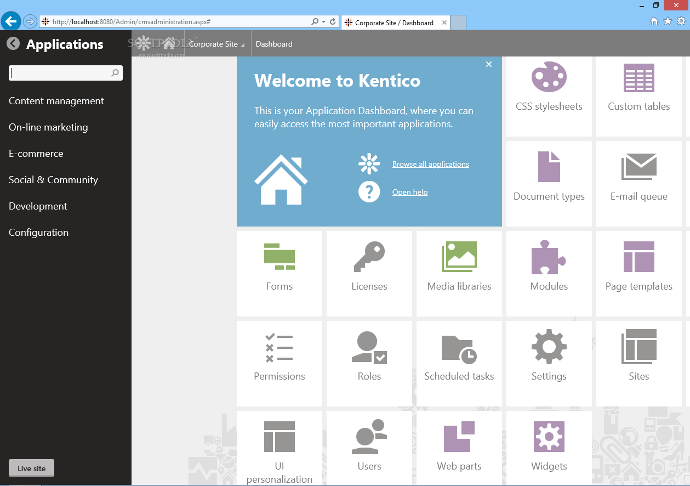Close the Corporate Site / Dashboard tab
This screenshot has height=486, width=690.
[444, 22]
